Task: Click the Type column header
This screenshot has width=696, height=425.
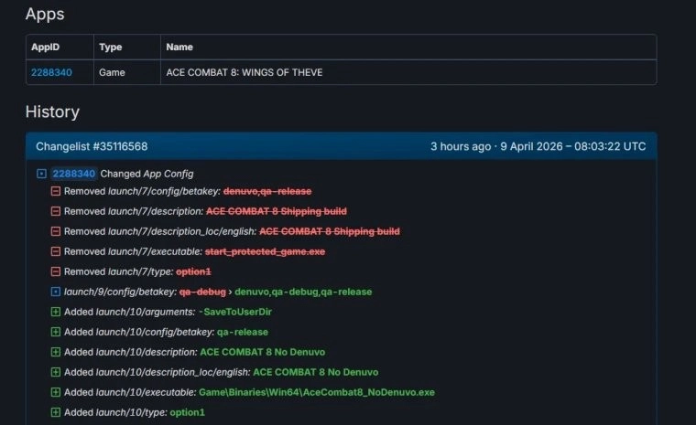Action: coord(110,47)
